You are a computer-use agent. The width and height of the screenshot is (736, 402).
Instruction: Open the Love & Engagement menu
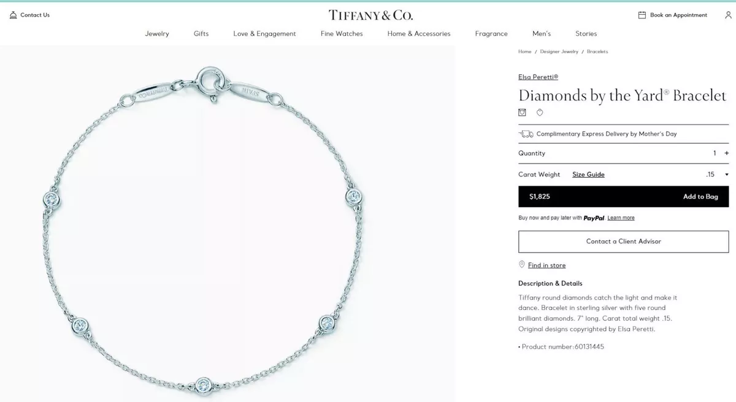pyautogui.click(x=264, y=34)
